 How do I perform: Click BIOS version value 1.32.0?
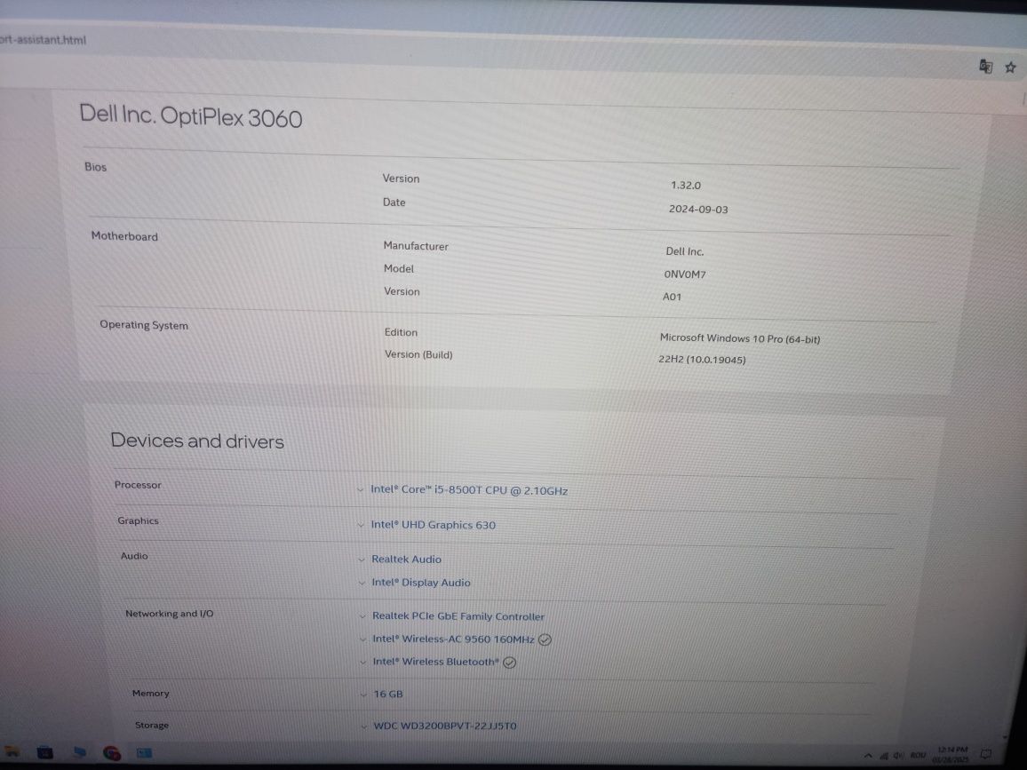coord(686,186)
